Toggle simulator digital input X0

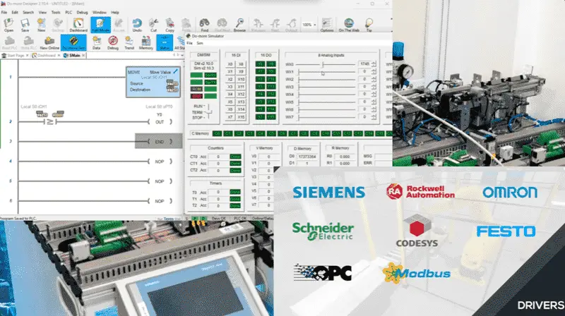230,64
